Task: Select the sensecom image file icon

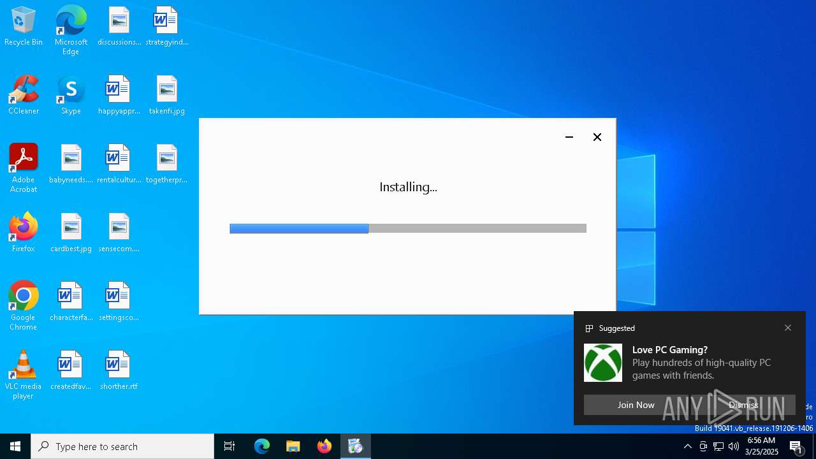Action: [x=119, y=233]
